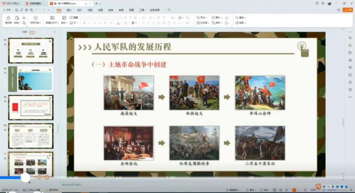Click the format painter icon
The image size is (355, 193).
8,18
